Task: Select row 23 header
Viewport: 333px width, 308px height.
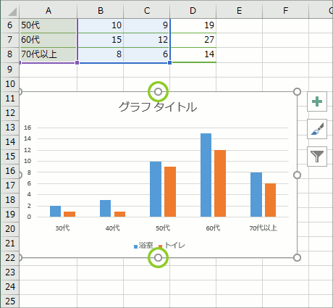Action: pyautogui.click(x=10, y=272)
